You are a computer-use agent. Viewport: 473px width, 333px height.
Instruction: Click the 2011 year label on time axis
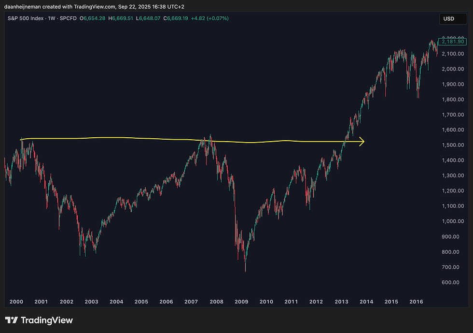tap(291, 302)
